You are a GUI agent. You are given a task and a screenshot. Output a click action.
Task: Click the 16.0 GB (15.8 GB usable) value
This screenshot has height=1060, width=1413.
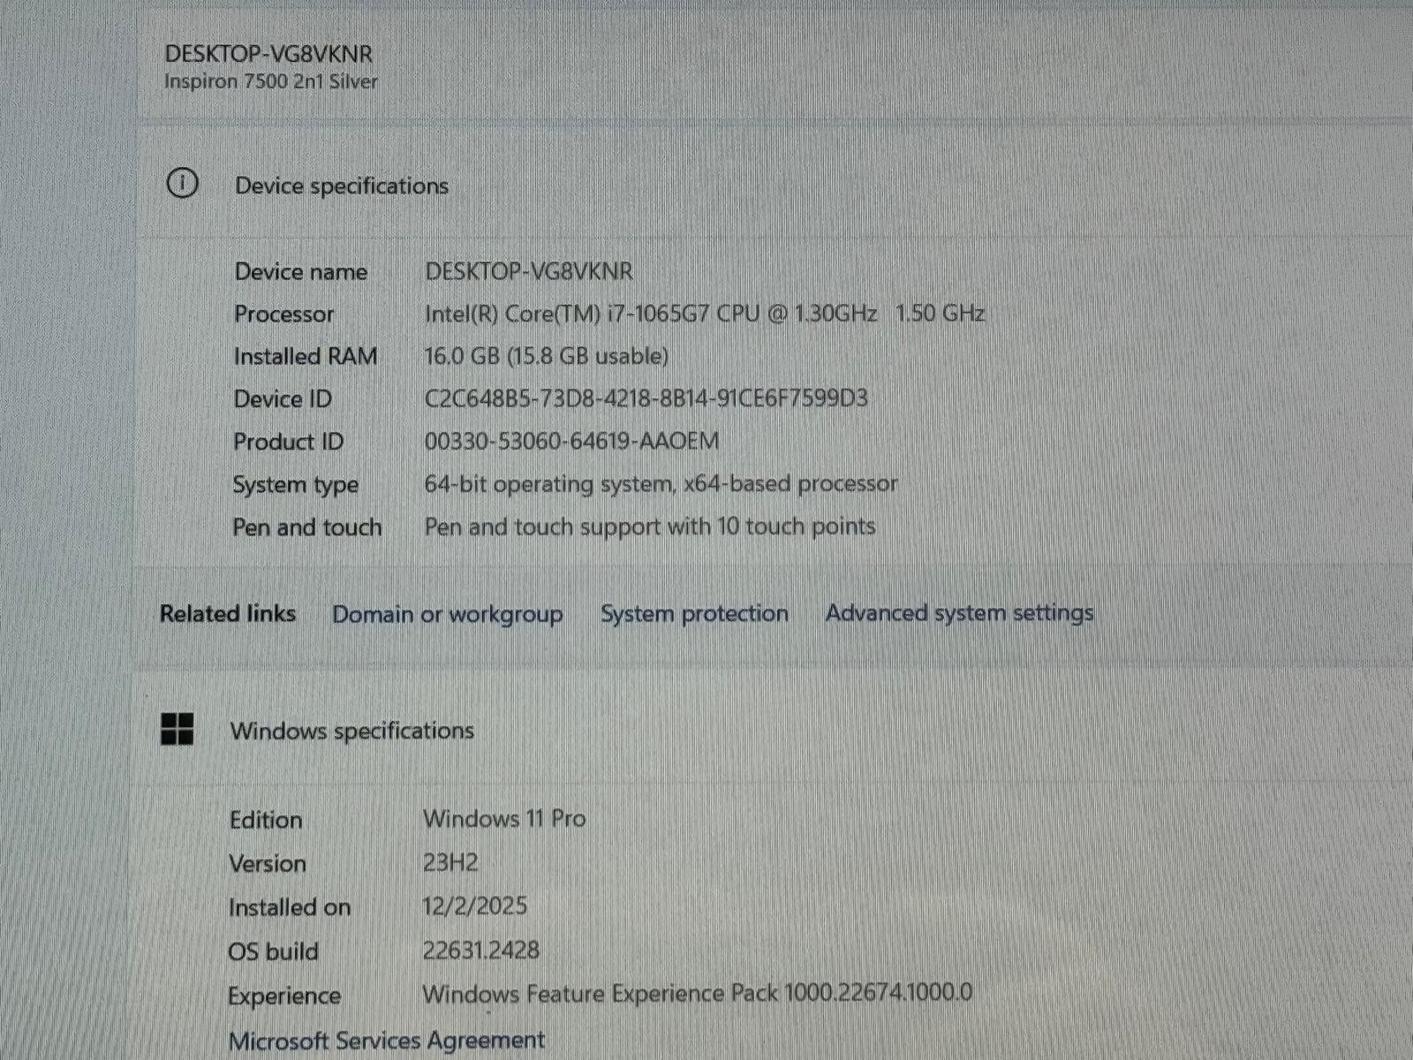pyautogui.click(x=546, y=356)
